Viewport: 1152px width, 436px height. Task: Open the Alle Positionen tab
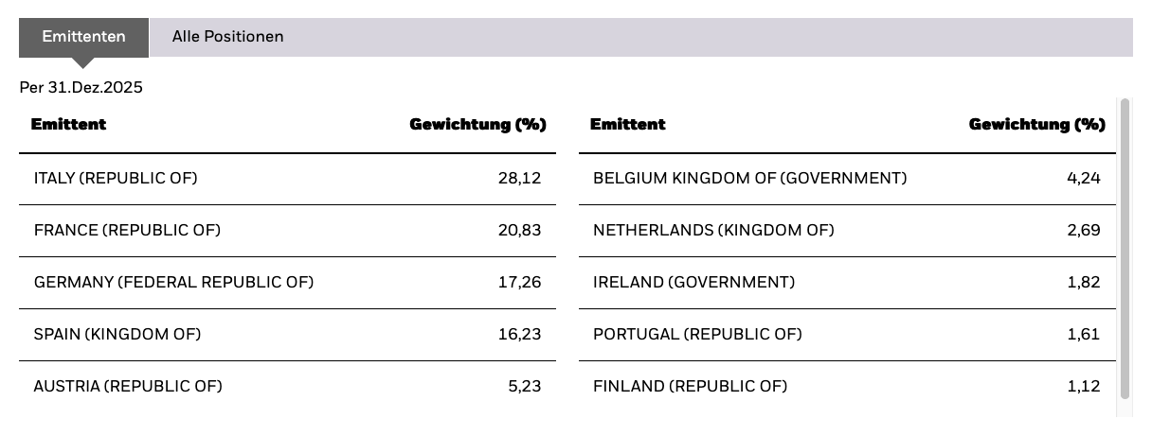[227, 37]
